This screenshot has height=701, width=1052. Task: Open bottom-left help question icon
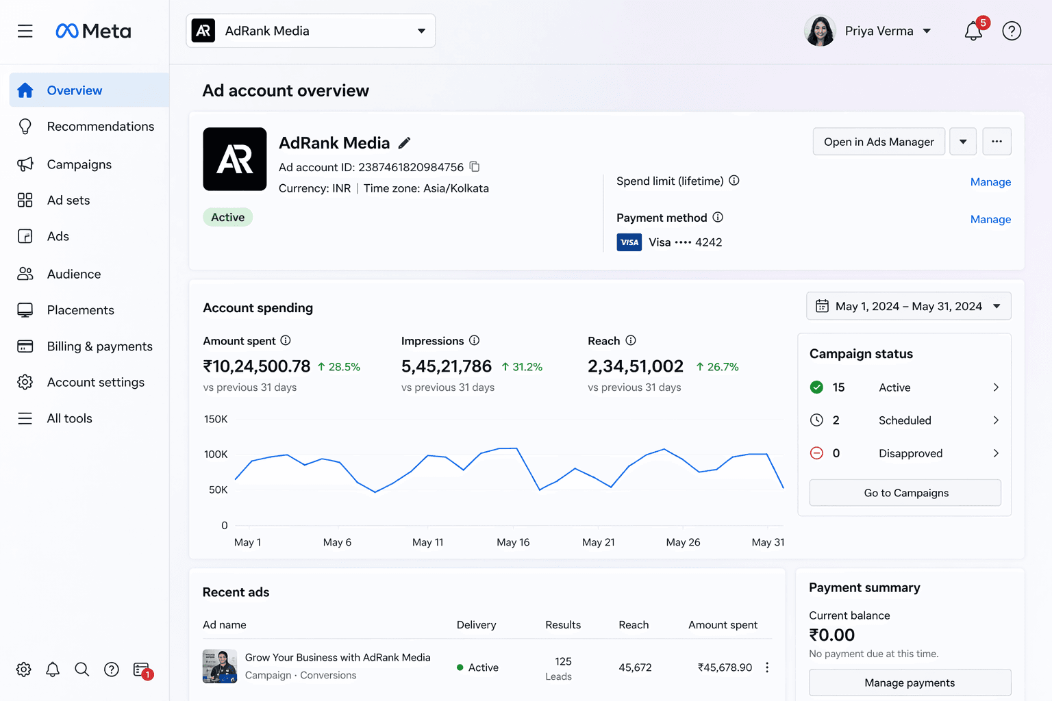112,670
